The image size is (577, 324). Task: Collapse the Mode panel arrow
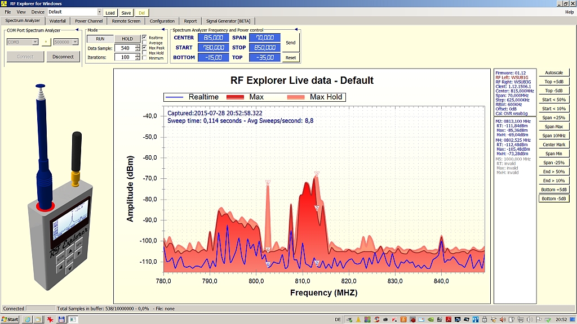point(163,30)
